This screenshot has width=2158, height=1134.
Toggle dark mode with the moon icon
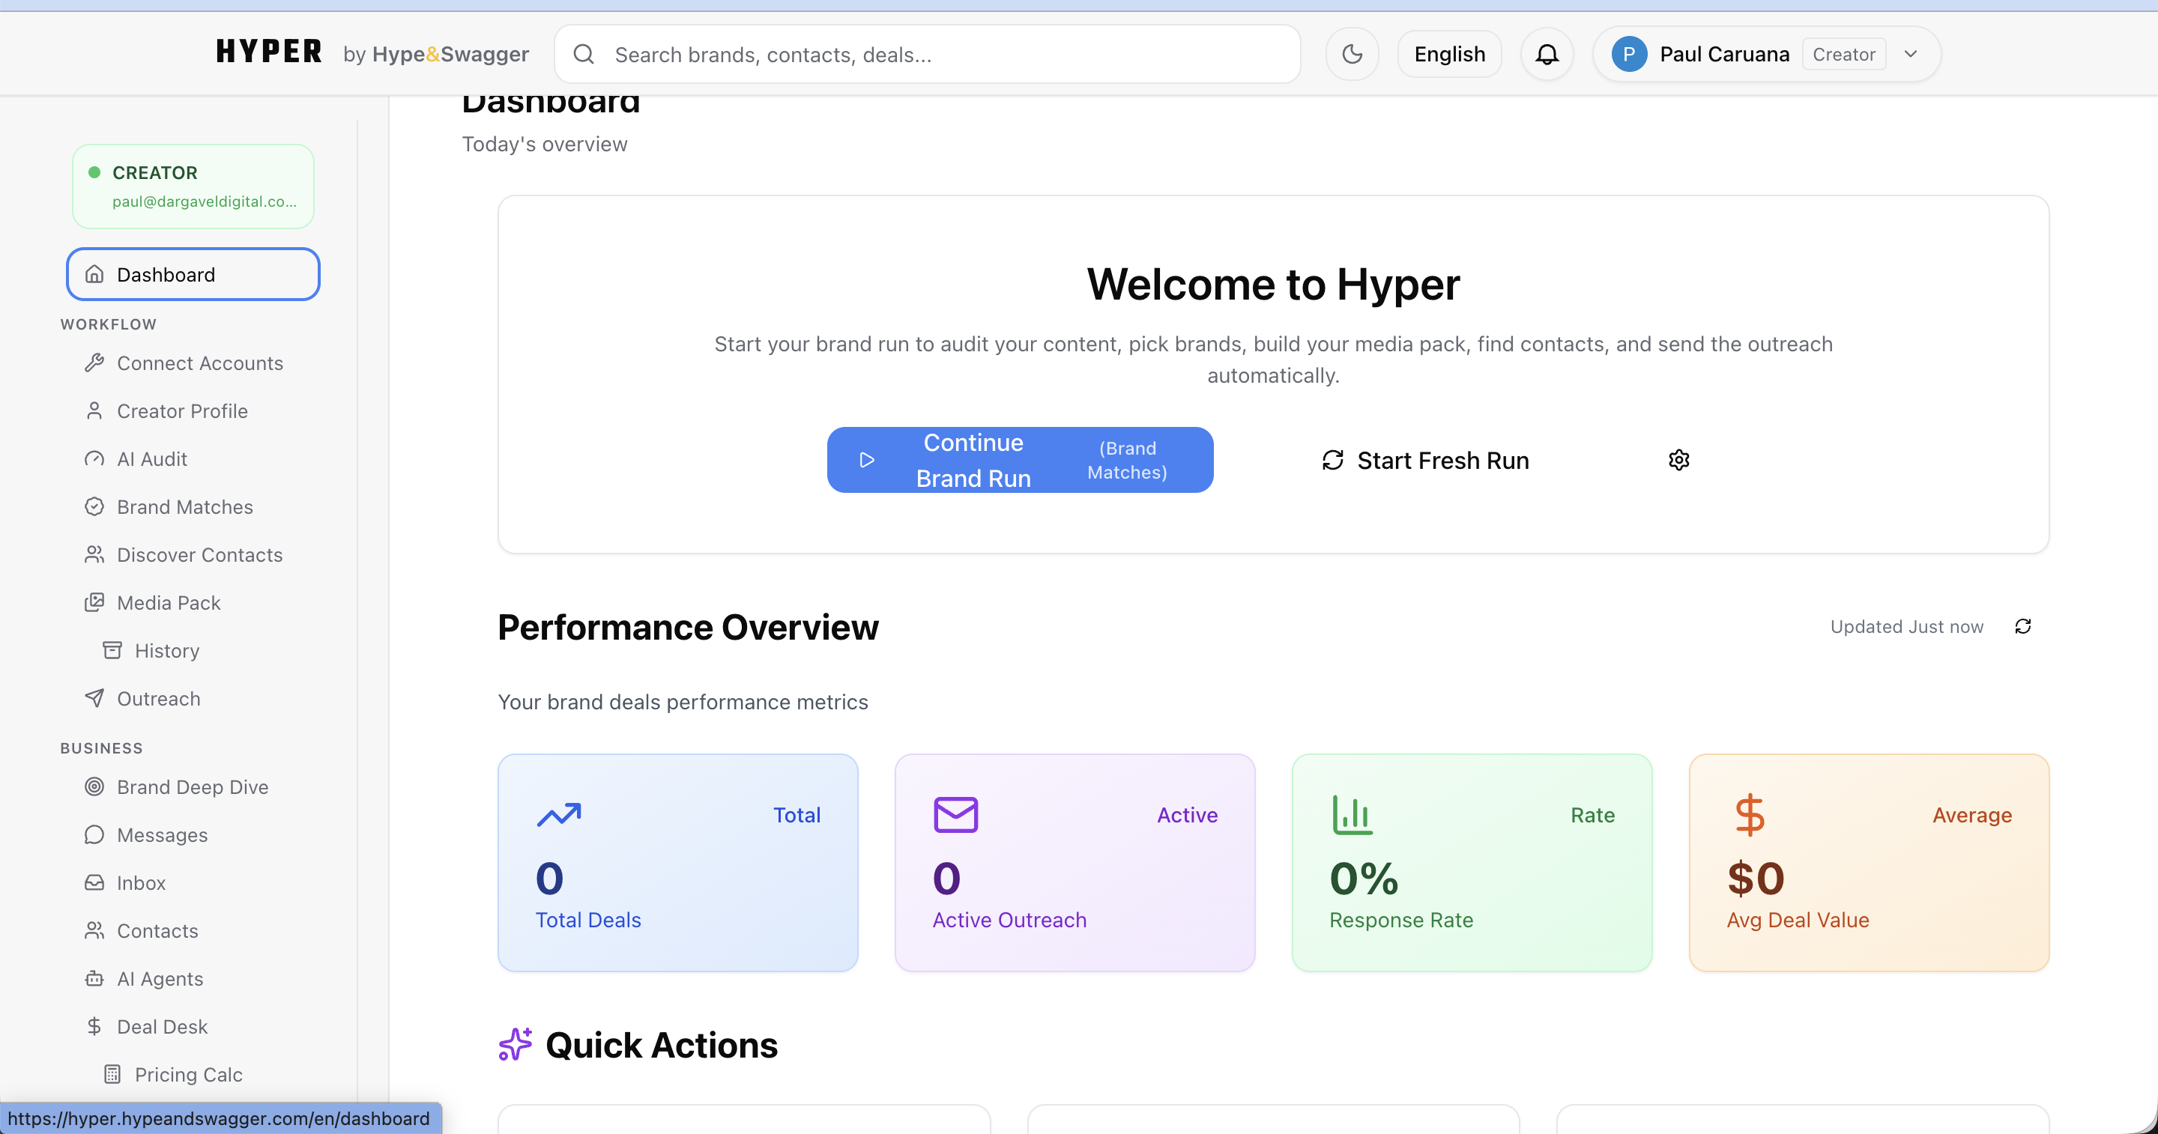coord(1351,54)
